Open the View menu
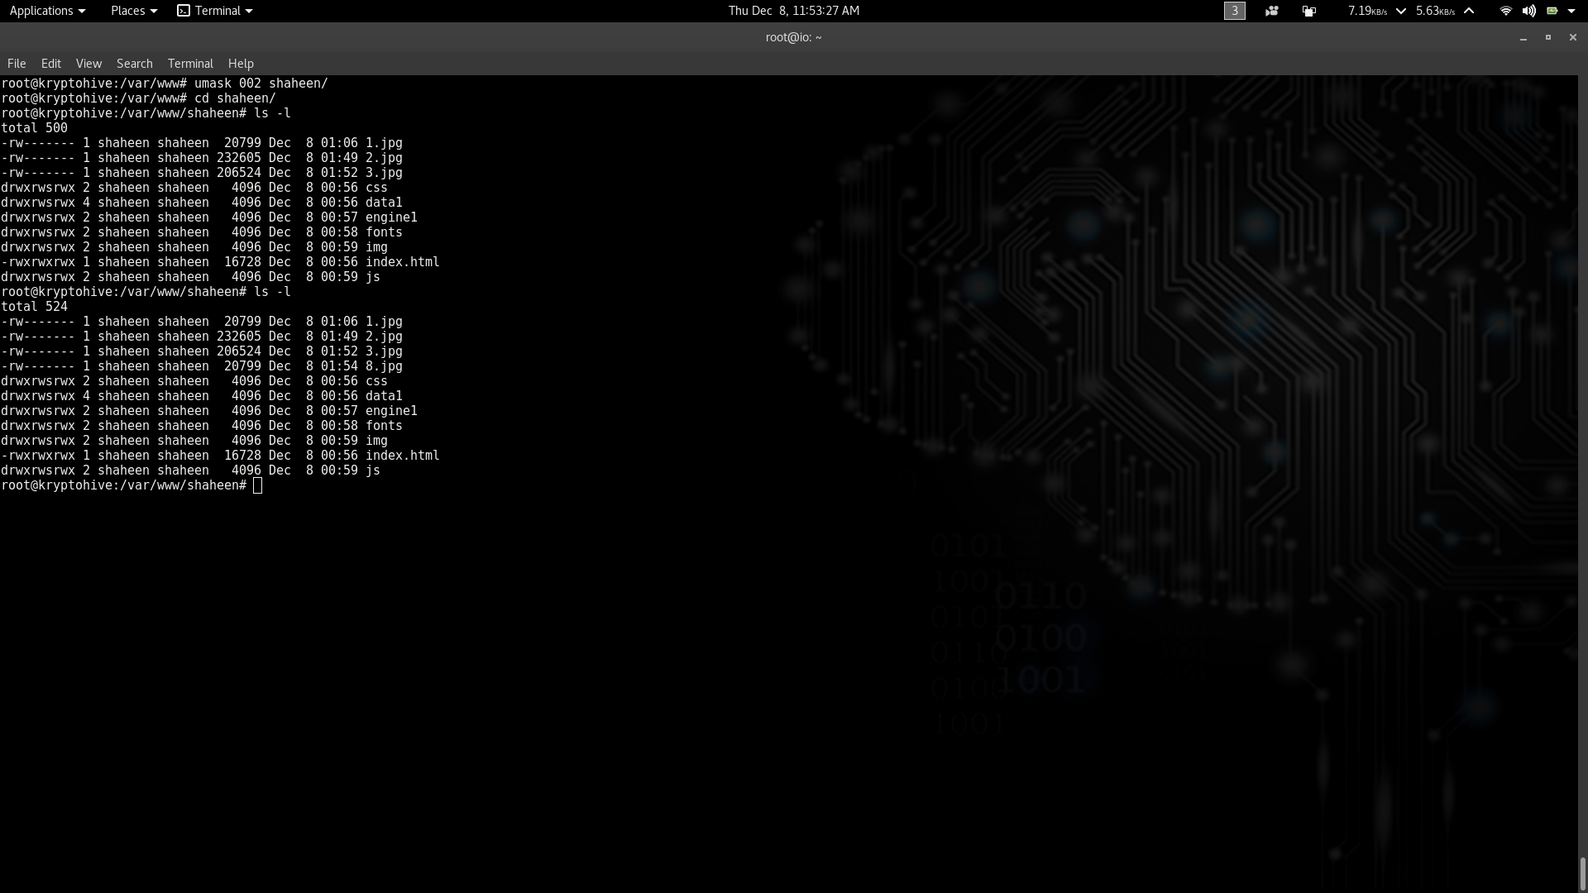Image resolution: width=1588 pixels, height=893 pixels. pos(88,64)
